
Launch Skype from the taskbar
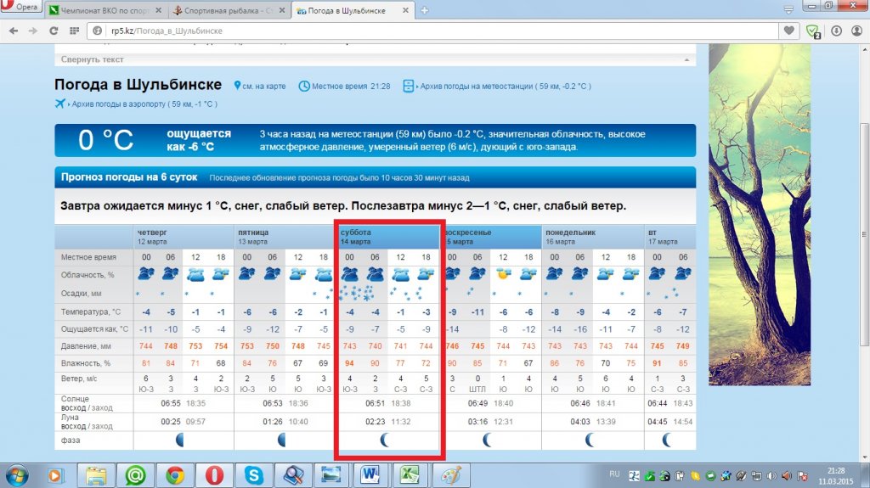(x=253, y=474)
